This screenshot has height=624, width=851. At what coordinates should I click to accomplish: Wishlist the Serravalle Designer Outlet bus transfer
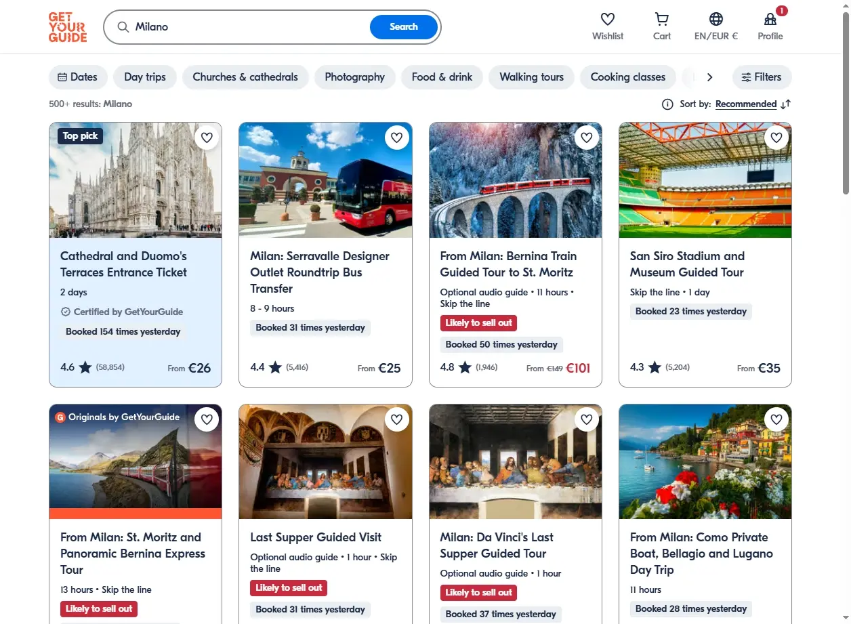pos(397,138)
